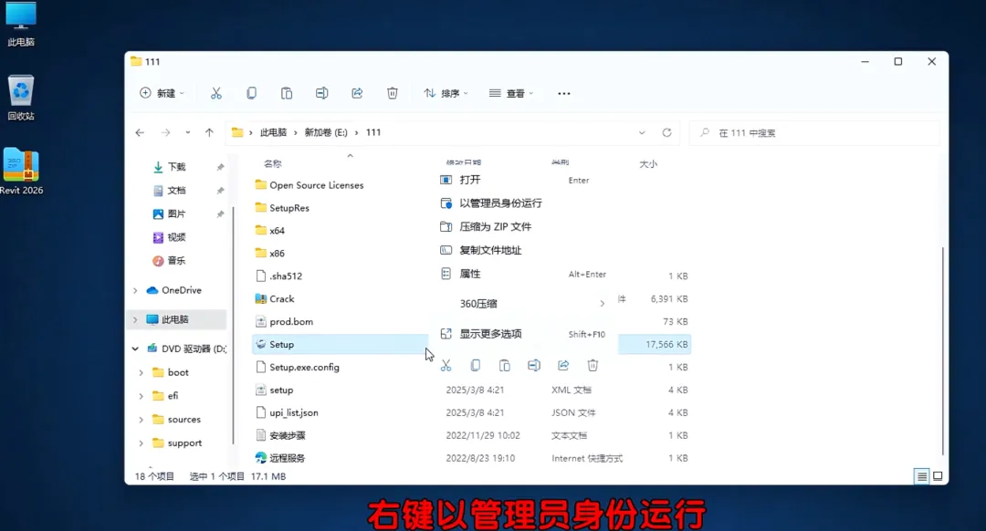The width and height of the screenshot is (986, 531).
Task: Click the search box 在 111 中搜索
Action: tap(814, 132)
